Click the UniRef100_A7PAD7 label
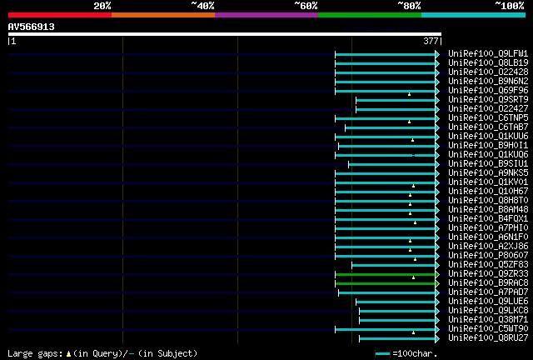Viewport: 533px width, 360px height. (488, 292)
